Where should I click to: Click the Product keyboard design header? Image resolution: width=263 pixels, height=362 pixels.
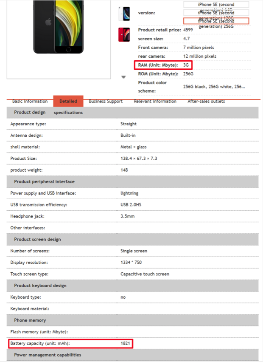point(41,286)
